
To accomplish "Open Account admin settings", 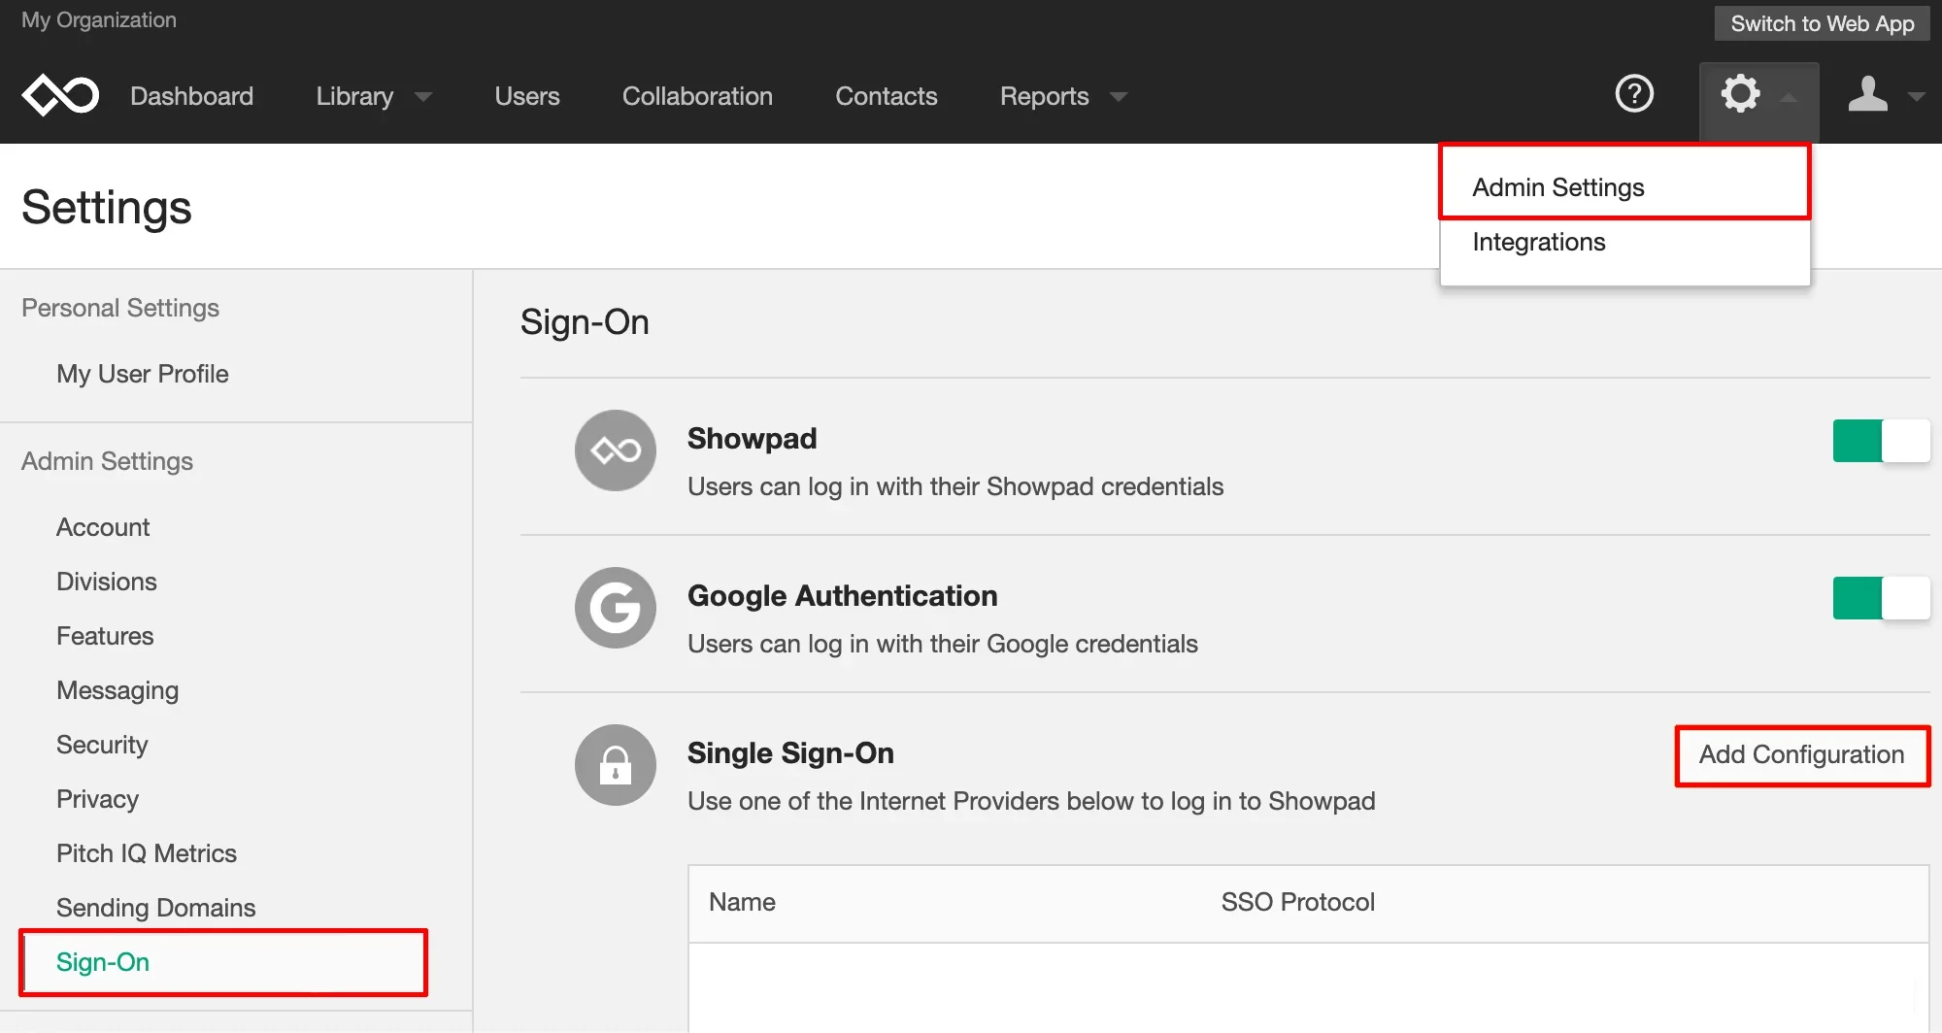I will click(103, 527).
